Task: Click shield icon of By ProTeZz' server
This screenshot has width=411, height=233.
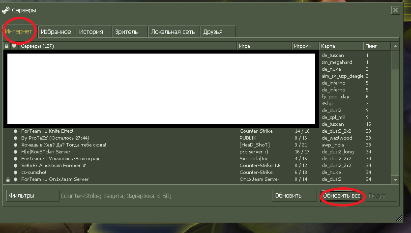Action: click(15, 138)
